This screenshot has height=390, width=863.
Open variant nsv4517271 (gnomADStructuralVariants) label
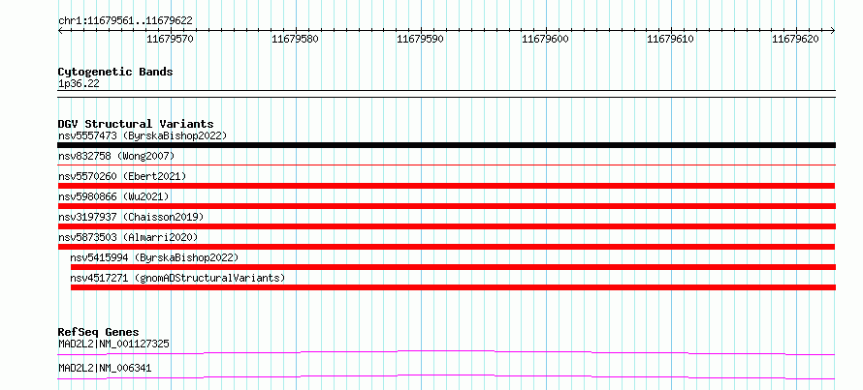[x=177, y=278]
